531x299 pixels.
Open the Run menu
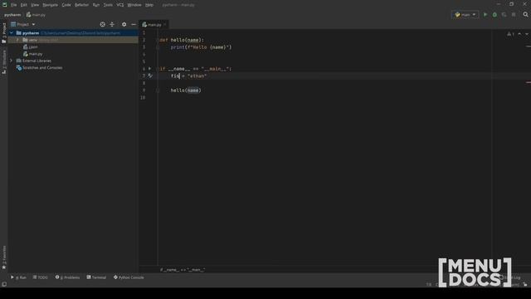[x=96, y=5]
